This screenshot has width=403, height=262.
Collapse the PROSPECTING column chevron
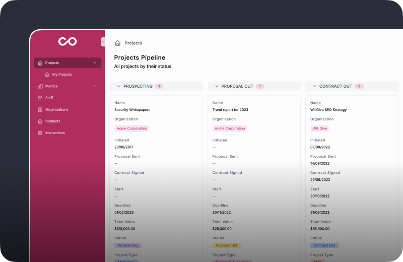coord(119,86)
